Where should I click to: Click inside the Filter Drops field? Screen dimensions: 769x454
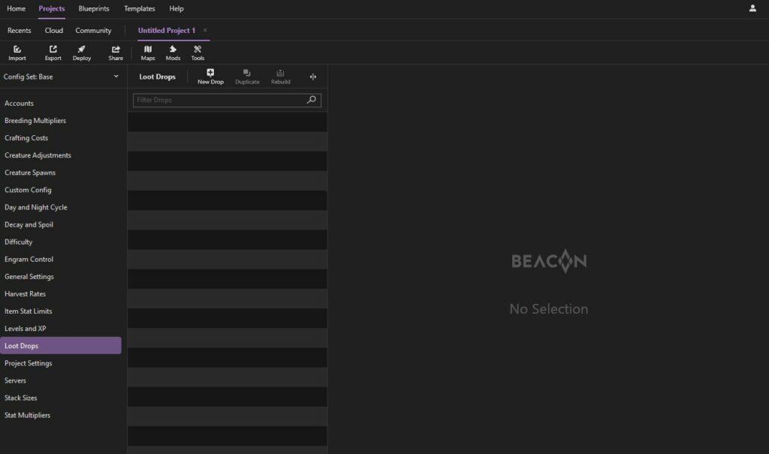pos(218,99)
